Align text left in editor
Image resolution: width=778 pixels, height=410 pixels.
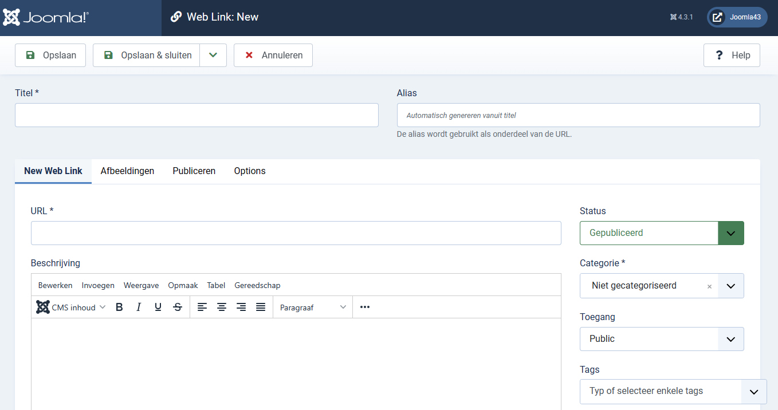(x=202, y=307)
